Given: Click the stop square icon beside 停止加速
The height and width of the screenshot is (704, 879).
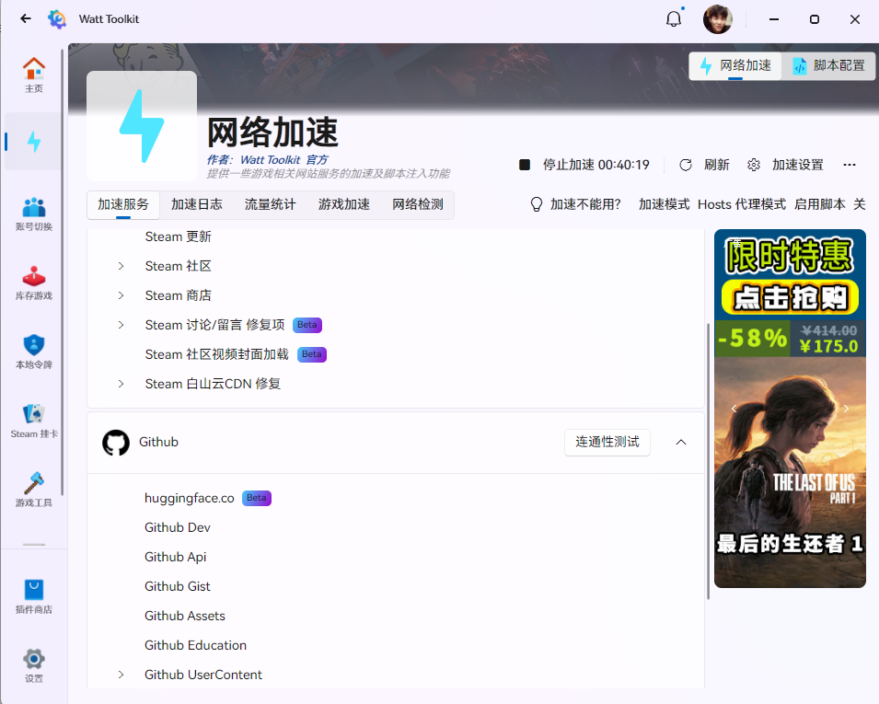Looking at the screenshot, I should click(525, 165).
